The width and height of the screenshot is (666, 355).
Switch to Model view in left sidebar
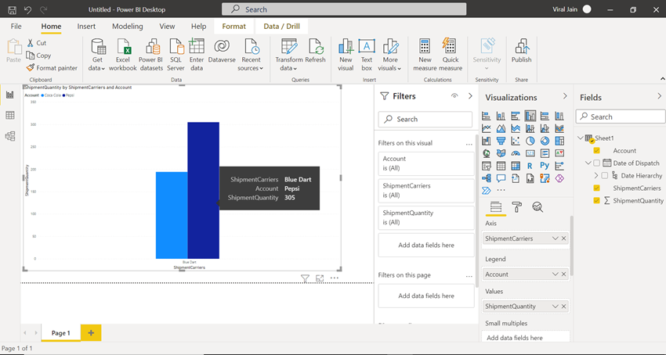click(x=10, y=136)
